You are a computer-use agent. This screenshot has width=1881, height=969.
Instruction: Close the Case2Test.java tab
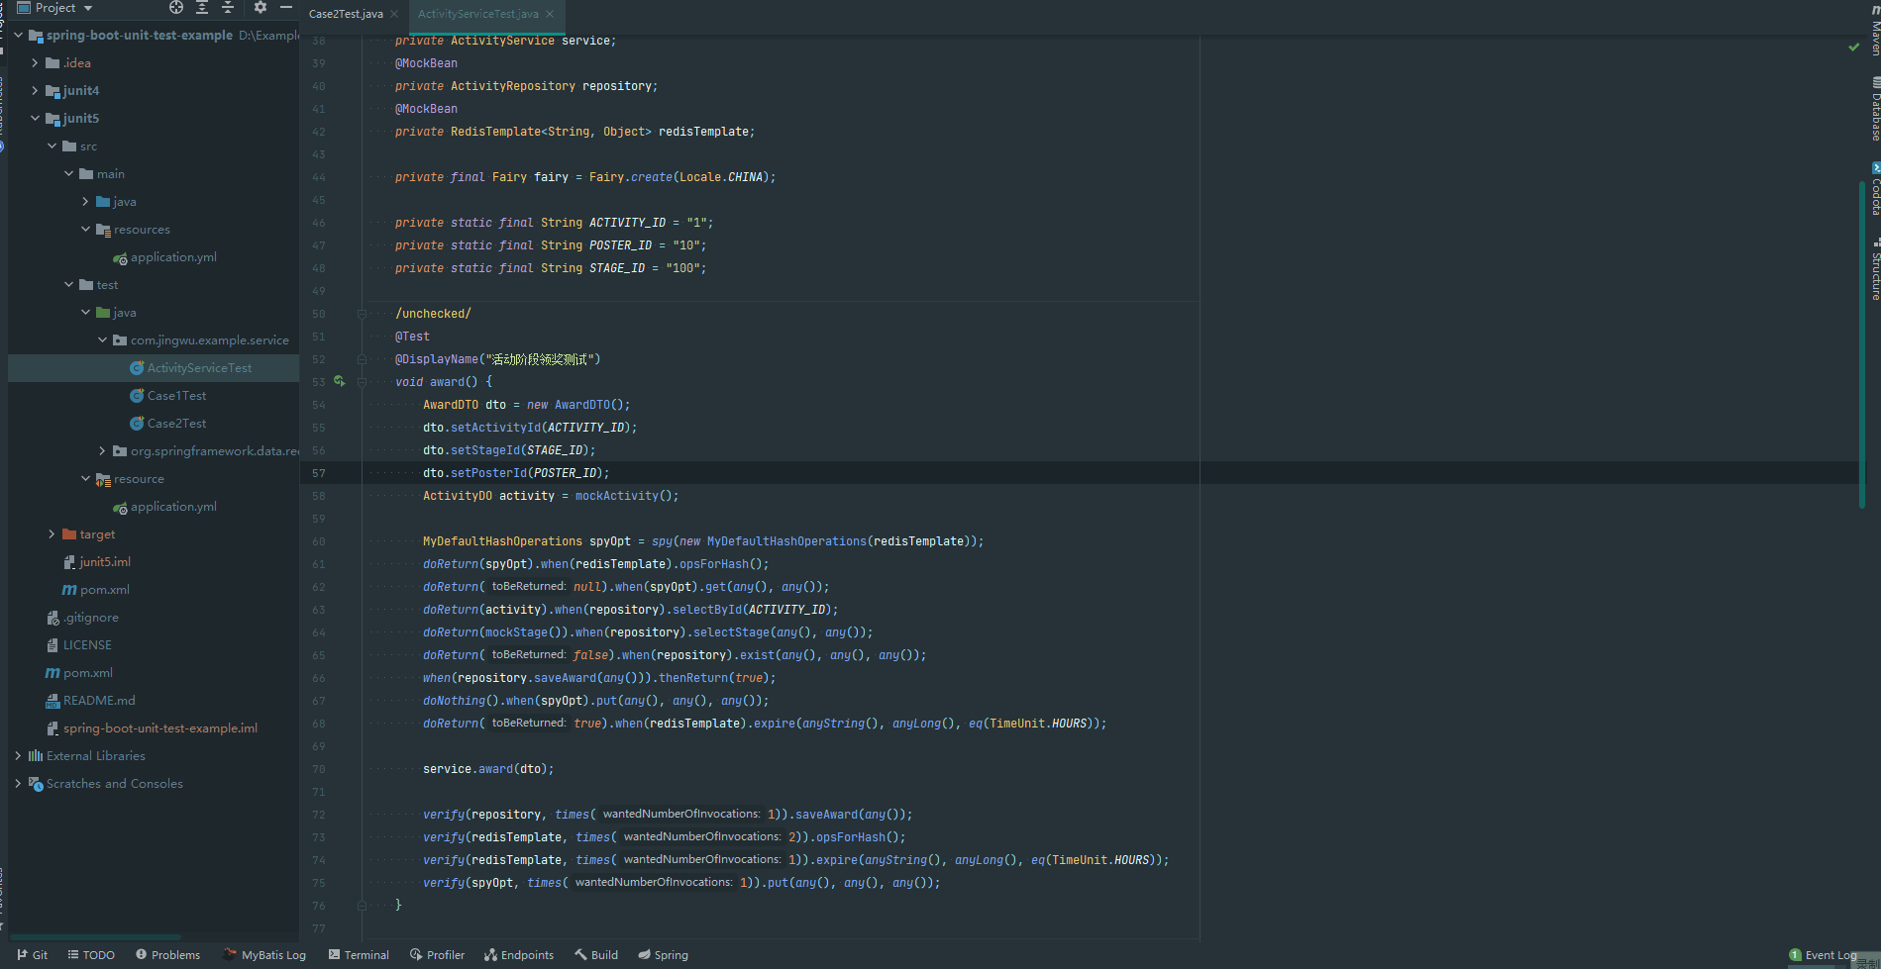point(394,14)
